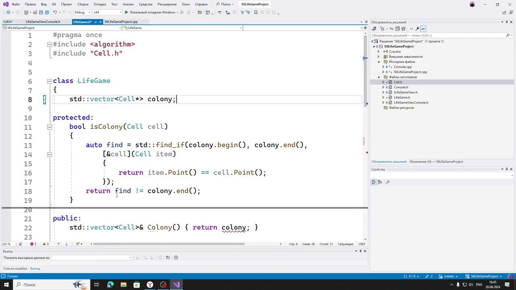Screen dimensions: 516x290
Task: Switch to the StlLifeGameProject.cpp editor tab
Action: [121, 22]
